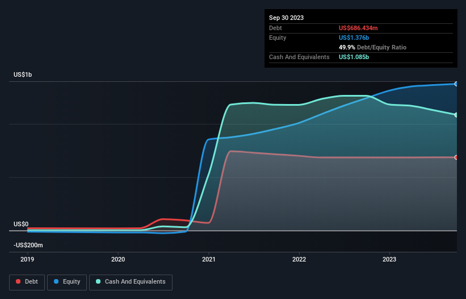Click the 2021 x-axis label
This screenshot has width=466, height=299.
click(209, 259)
